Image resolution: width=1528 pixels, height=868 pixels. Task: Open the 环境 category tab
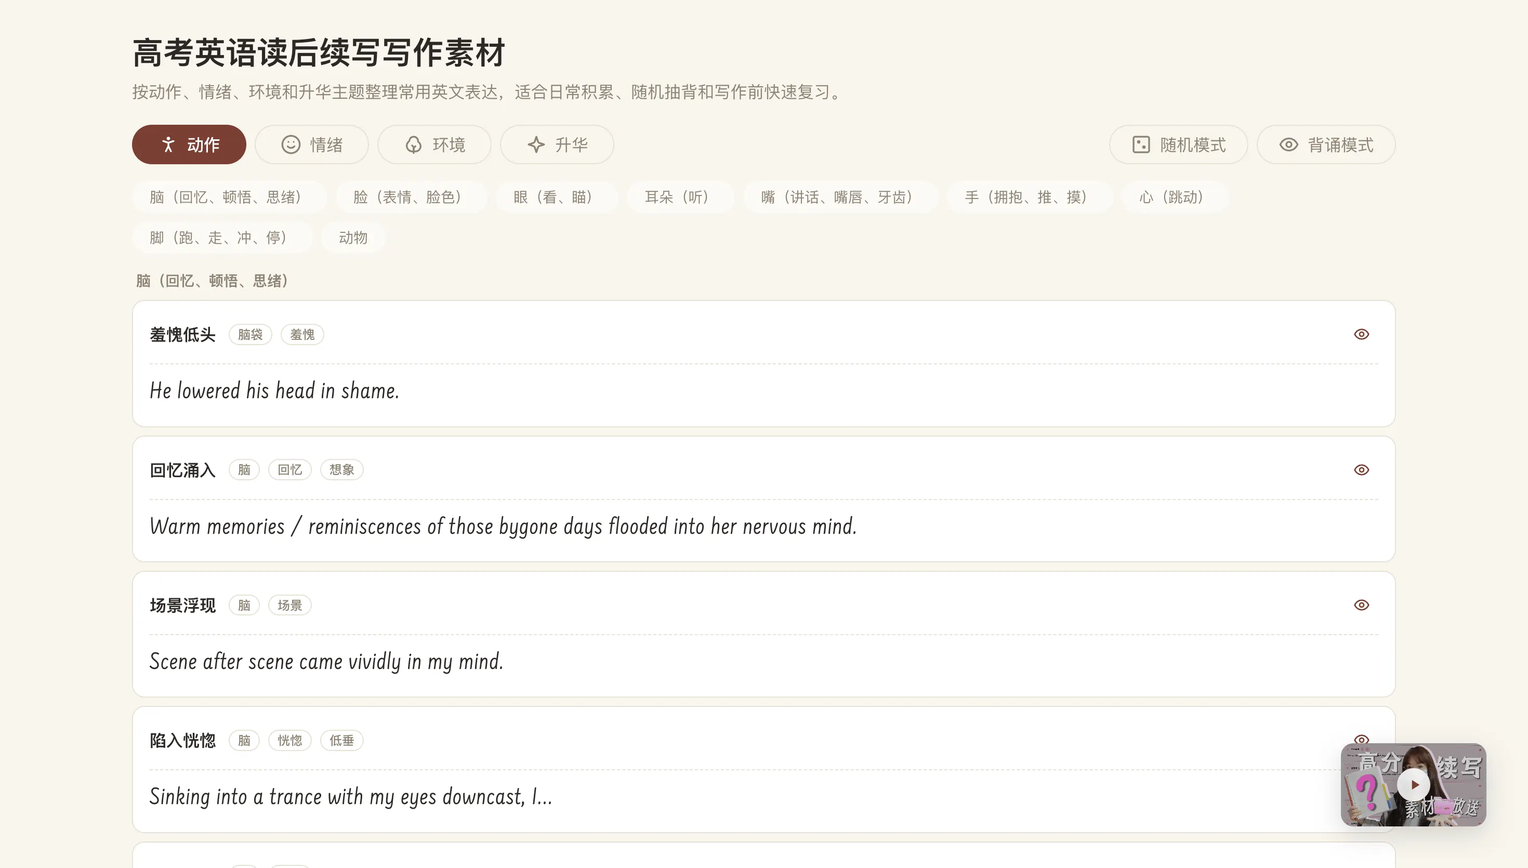point(434,144)
